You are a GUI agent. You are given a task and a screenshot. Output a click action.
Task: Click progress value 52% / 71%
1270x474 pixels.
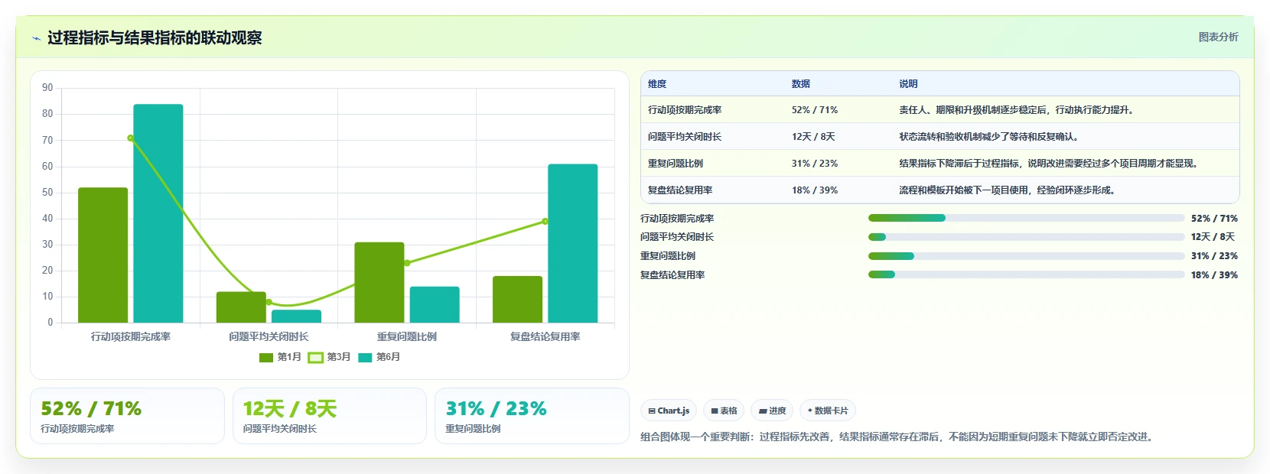[1214, 219]
